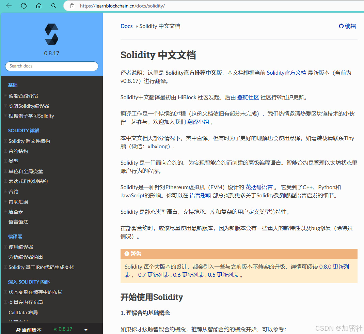Click 深入 SOLIDITY 内部 section caption
Viewport: 364px width, 334px height.
(x=29, y=282)
